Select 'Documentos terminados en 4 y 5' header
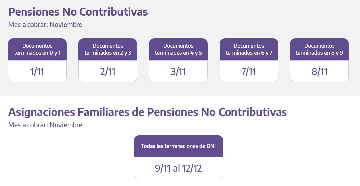The width and height of the screenshot is (360, 186). [178, 49]
